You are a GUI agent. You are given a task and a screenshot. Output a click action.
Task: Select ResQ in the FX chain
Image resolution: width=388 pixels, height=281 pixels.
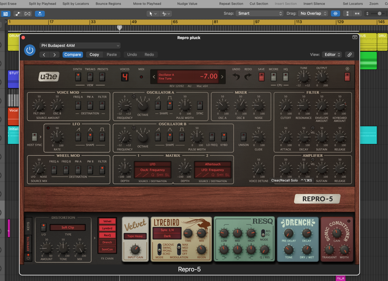tap(107, 235)
